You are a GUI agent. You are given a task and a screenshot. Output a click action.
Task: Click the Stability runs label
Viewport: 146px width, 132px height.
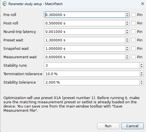15,66
